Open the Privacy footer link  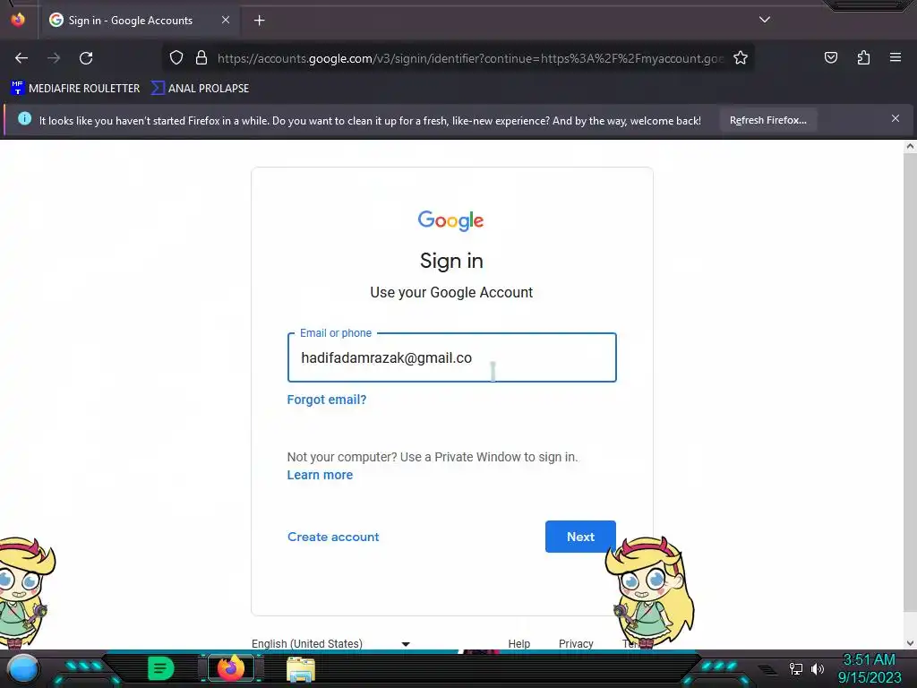point(576,643)
